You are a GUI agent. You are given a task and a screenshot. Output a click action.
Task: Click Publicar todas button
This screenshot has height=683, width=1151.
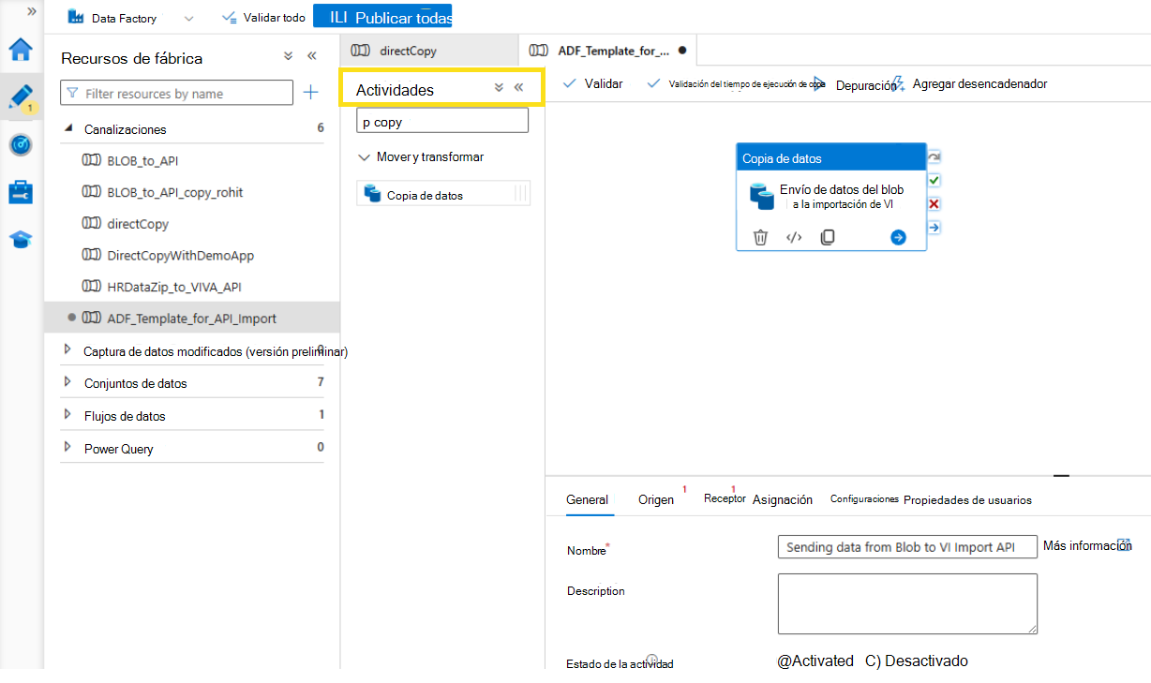coord(382,17)
